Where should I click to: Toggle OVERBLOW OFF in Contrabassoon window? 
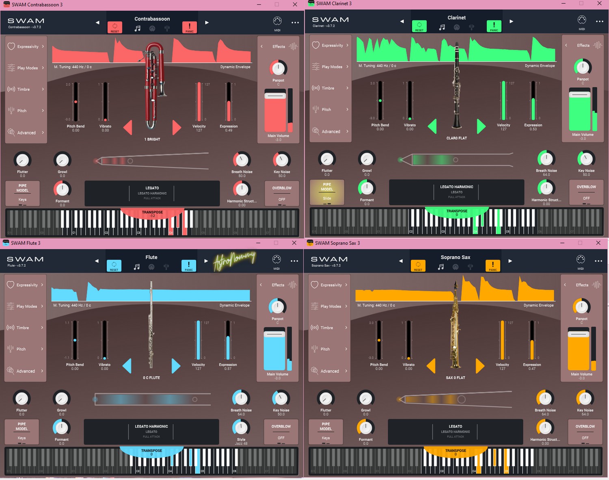282,193
